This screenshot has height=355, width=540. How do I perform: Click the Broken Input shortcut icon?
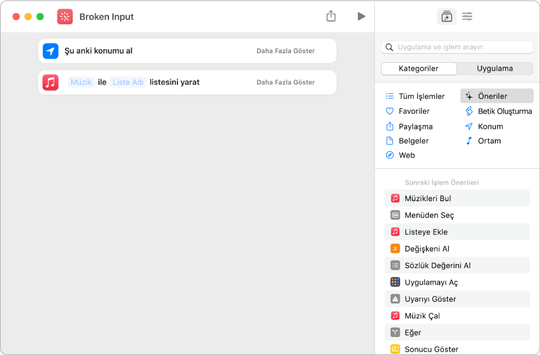65,17
